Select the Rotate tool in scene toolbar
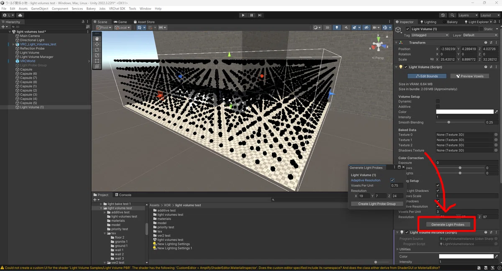Viewport: 502px width, 271px height. tap(97, 50)
